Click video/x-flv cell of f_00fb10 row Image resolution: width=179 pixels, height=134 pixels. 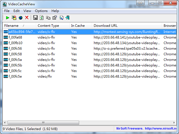tap(46, 43)
